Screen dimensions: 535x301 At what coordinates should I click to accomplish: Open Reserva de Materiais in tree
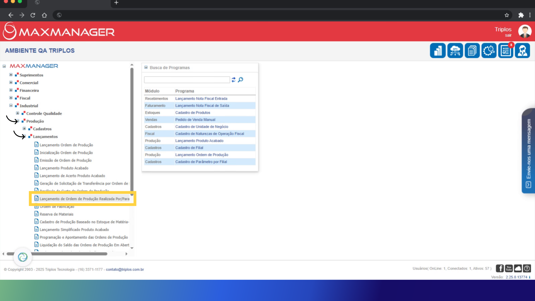pos(57,214)
